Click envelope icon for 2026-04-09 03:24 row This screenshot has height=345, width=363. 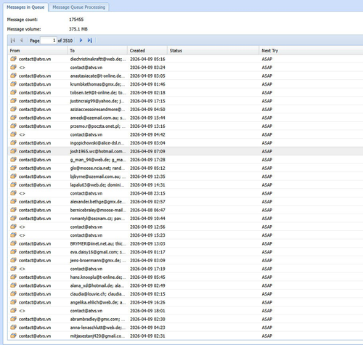pyautogui.click(x=13, y=68)
